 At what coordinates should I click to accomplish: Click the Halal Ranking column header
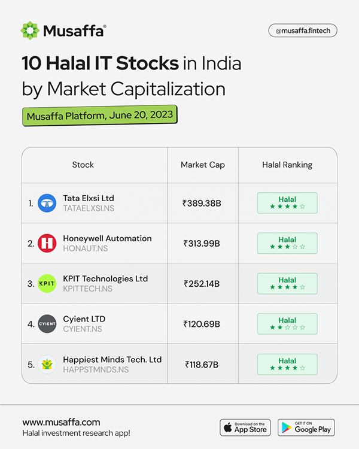[287, 165]
